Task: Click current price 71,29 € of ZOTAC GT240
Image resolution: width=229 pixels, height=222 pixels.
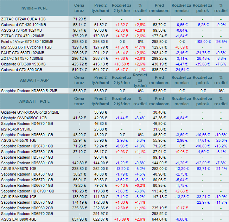Action: tap(79, 19)
